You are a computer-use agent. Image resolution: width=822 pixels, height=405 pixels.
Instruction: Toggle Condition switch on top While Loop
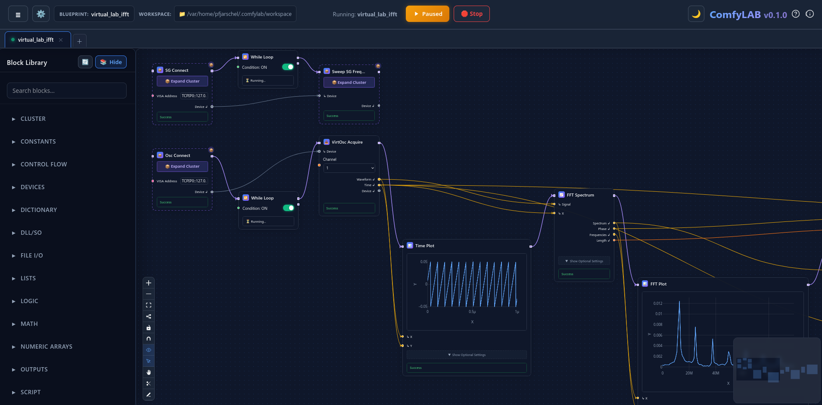288,67
